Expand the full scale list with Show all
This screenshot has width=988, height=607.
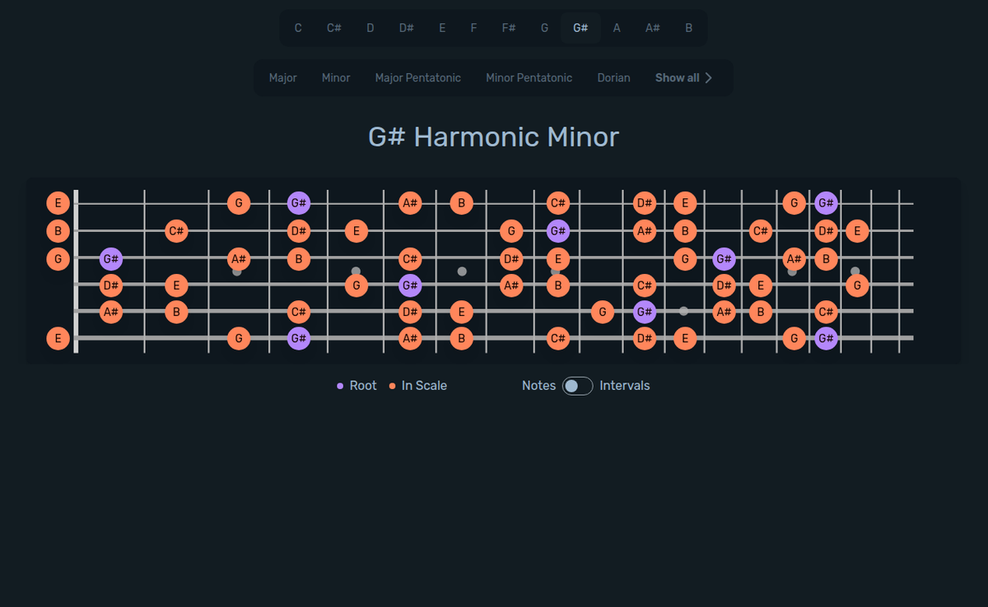point(677,77)
